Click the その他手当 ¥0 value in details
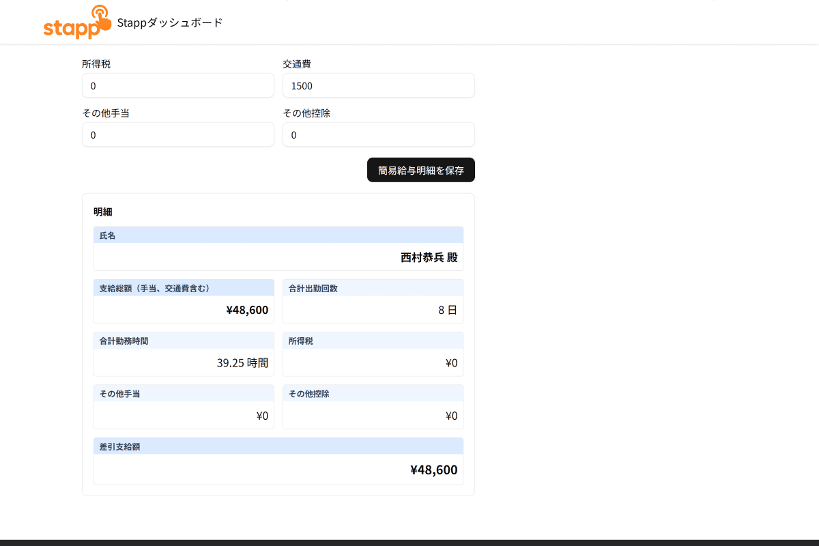 pos(262,416)
